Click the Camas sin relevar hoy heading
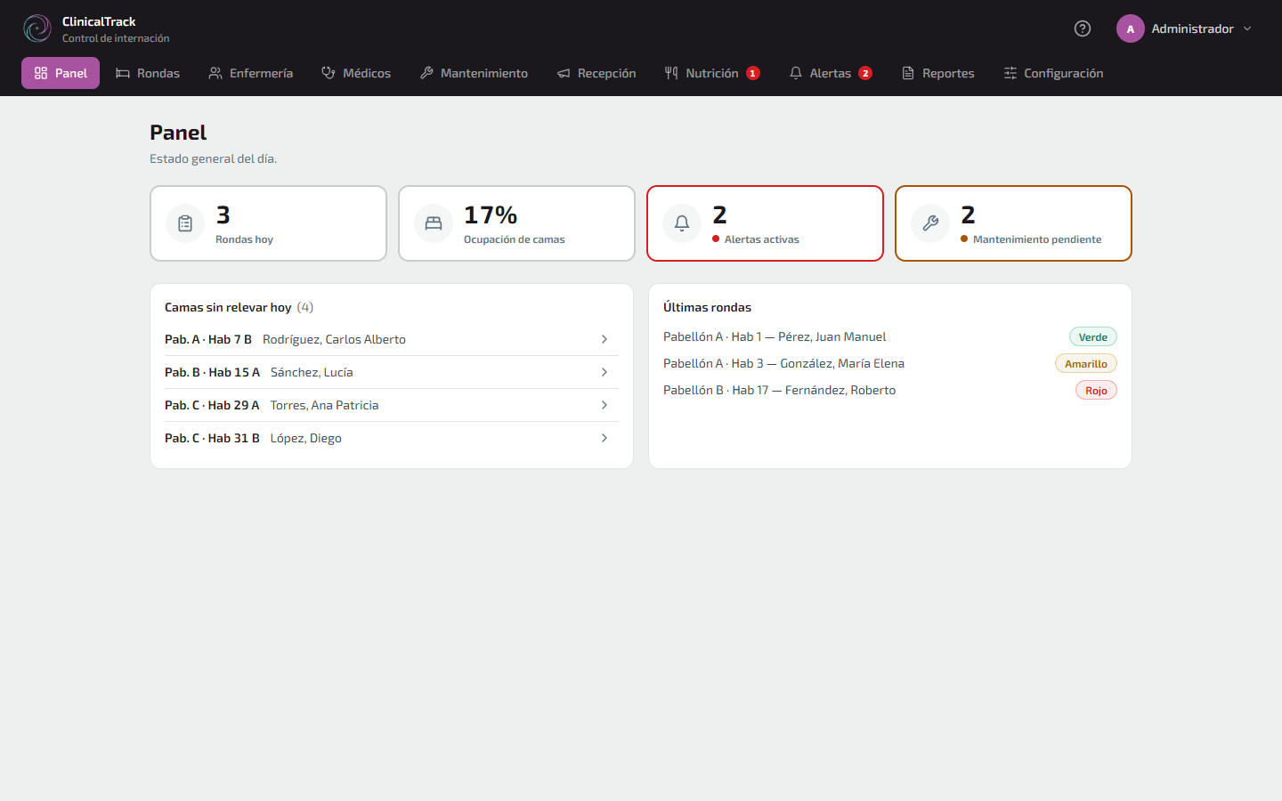Screen dimensions: 1282x801 point(228,307)
